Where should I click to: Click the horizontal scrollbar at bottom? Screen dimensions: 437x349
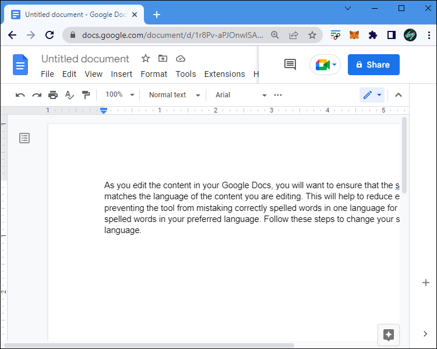[x=149, y=346]
